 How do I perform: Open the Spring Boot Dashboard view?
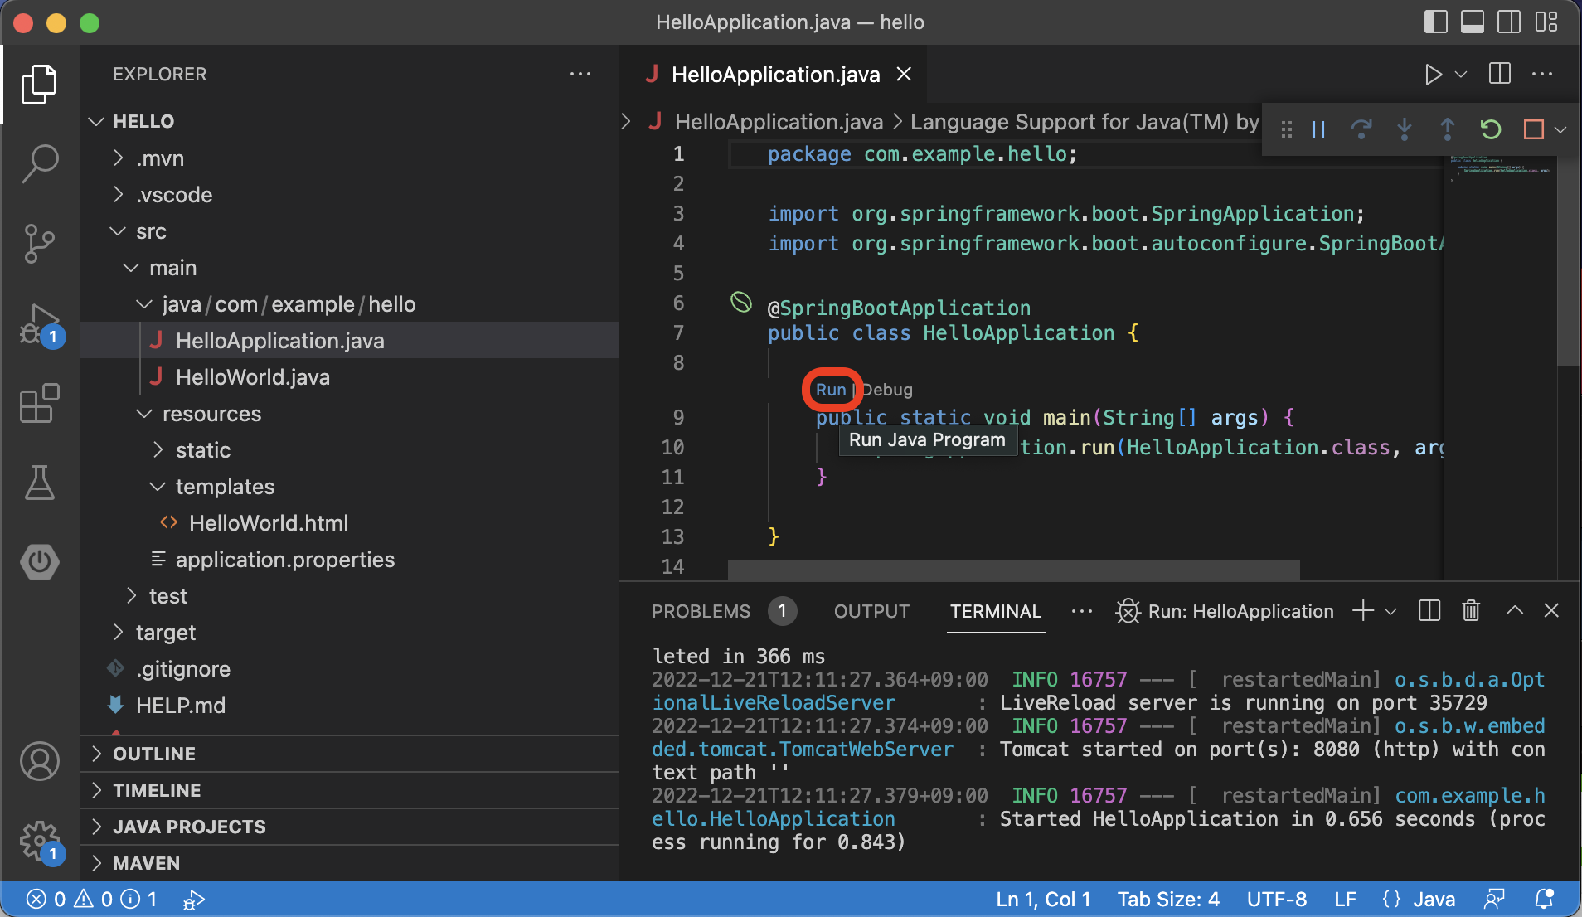(39, 562)
